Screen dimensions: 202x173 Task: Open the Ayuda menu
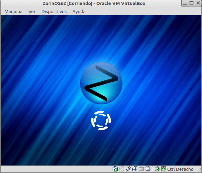tap(79, 12)
